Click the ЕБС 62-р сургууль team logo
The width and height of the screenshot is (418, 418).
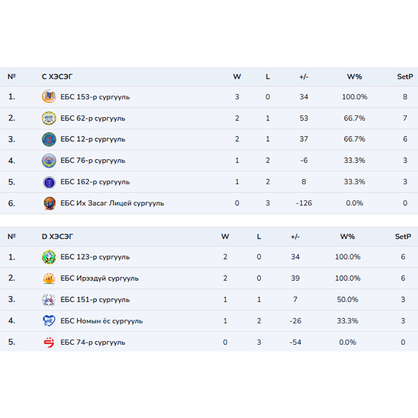(49, 118)
